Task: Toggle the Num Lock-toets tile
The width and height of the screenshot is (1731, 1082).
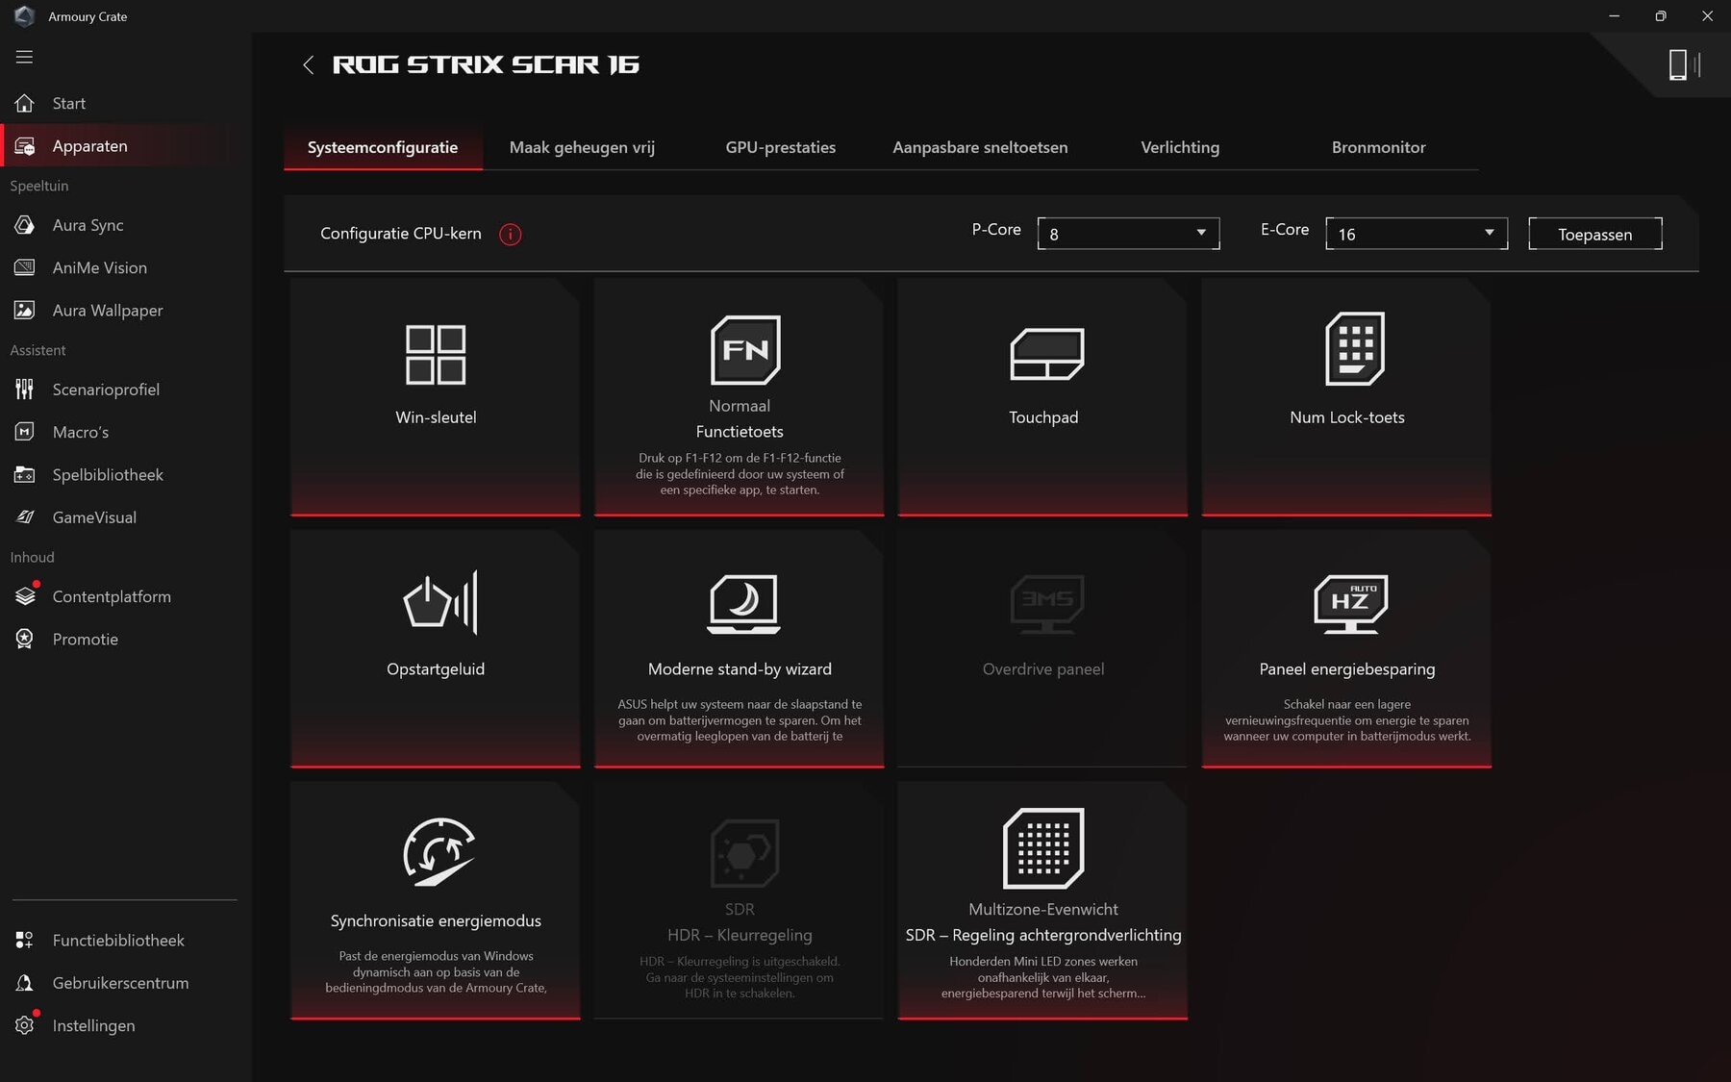Action: (1347, 397)
